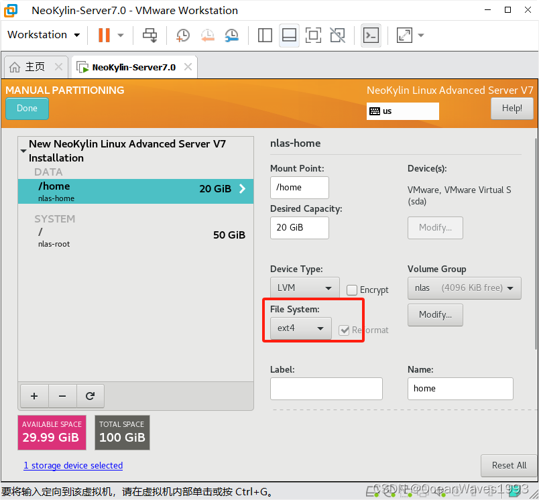
Task: Collapse the New NeoKylin installation tree
Action: (x=23, y=151)
